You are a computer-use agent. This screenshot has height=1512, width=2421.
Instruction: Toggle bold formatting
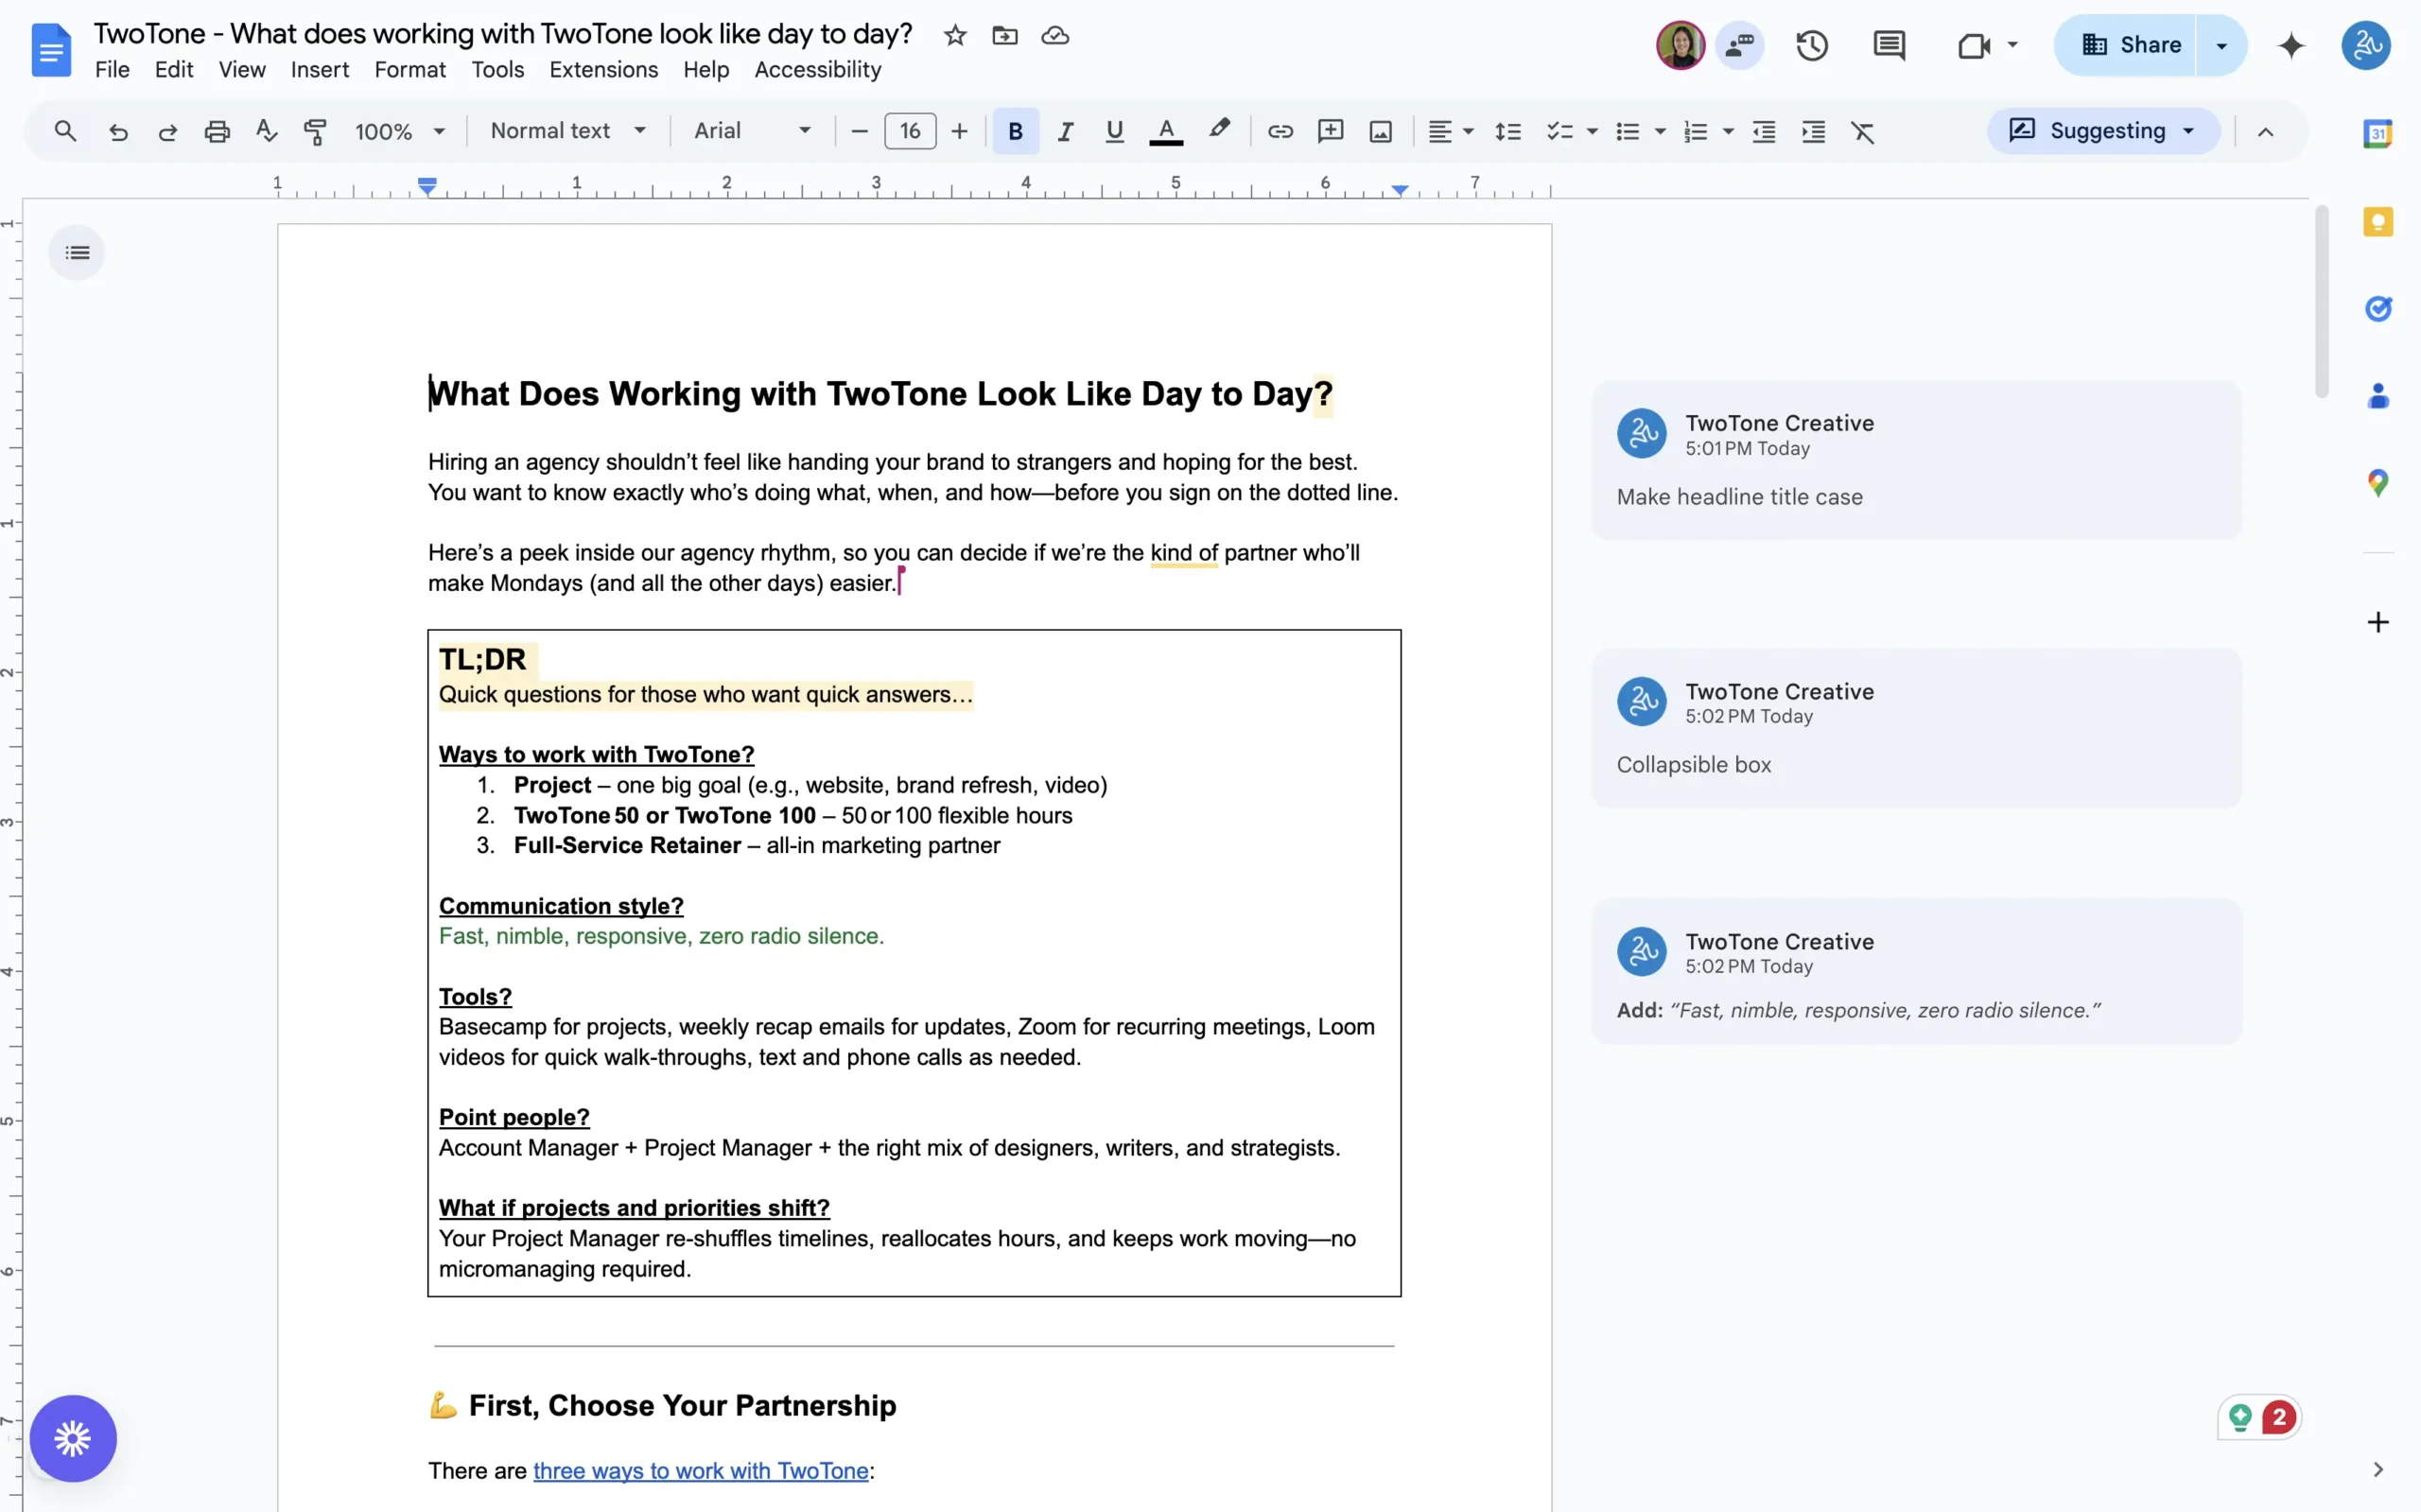point(1015,131)
